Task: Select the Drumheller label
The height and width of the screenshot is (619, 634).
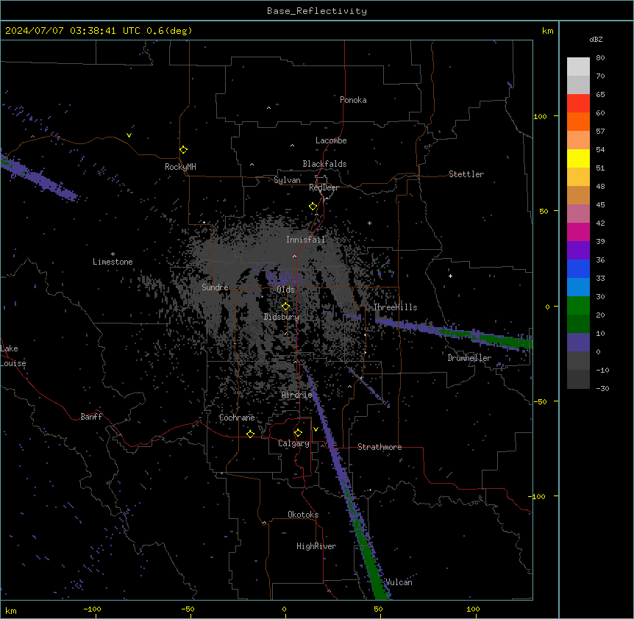Action: click(469, 358)
